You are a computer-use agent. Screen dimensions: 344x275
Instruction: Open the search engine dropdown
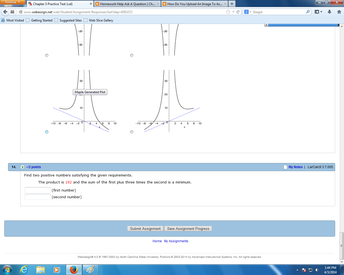tap(250, 12)
